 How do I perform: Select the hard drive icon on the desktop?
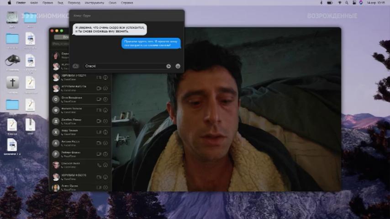click(x=12, y=18)
